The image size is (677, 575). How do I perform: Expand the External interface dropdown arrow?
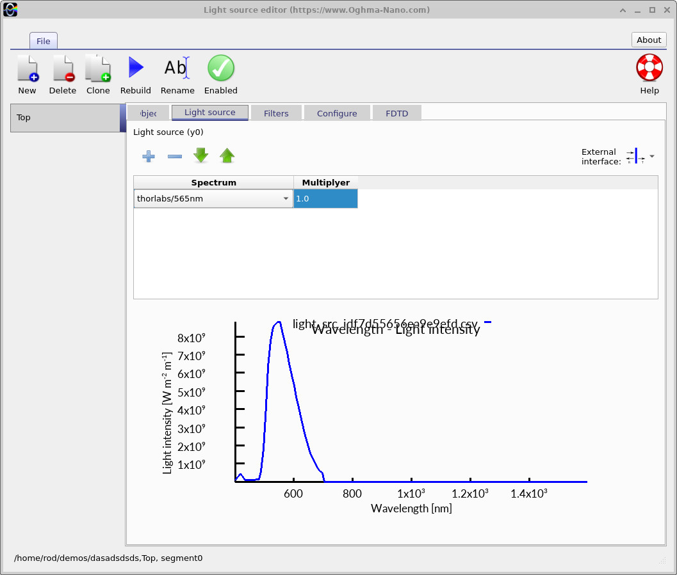(x=652, y=156)
